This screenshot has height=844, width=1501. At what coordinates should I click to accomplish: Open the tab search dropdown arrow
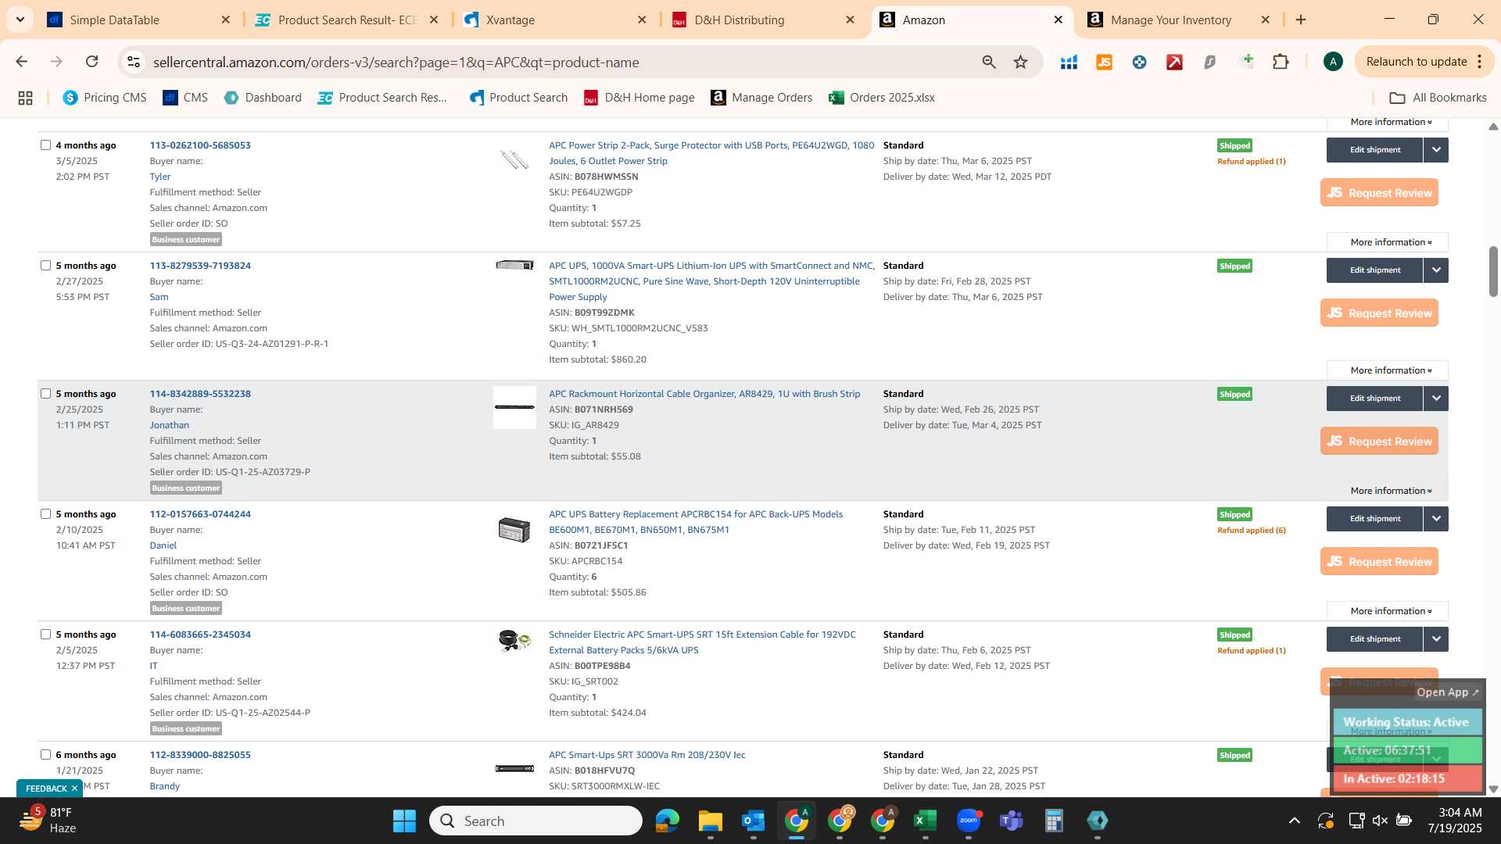20,20
